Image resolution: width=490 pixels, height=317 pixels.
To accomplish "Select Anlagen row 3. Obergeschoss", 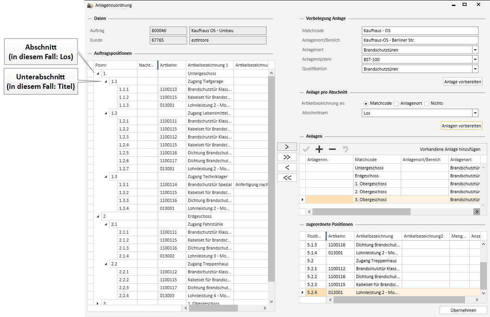I will pyautogui.click(x=390, y=200).
